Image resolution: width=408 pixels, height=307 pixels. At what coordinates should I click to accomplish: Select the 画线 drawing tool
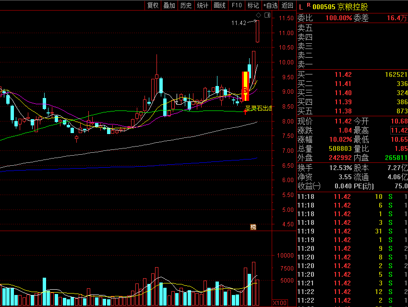(x=220, y=5)
